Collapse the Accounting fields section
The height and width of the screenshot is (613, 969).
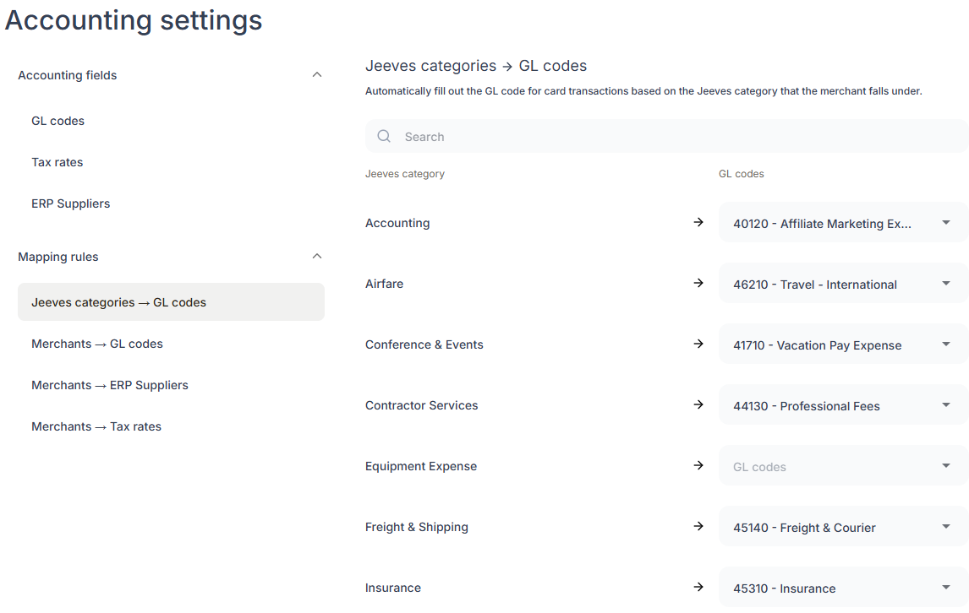[317, 75]
